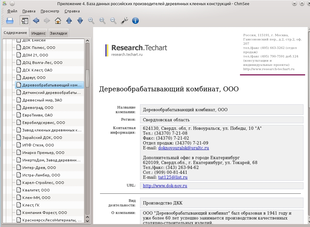Reset zoom to 1:1
The width and height of the screenshot is (310, 227).
[102, 21]
